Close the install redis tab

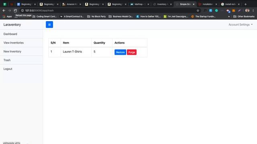pyautogui.click(x=239, y=4)
